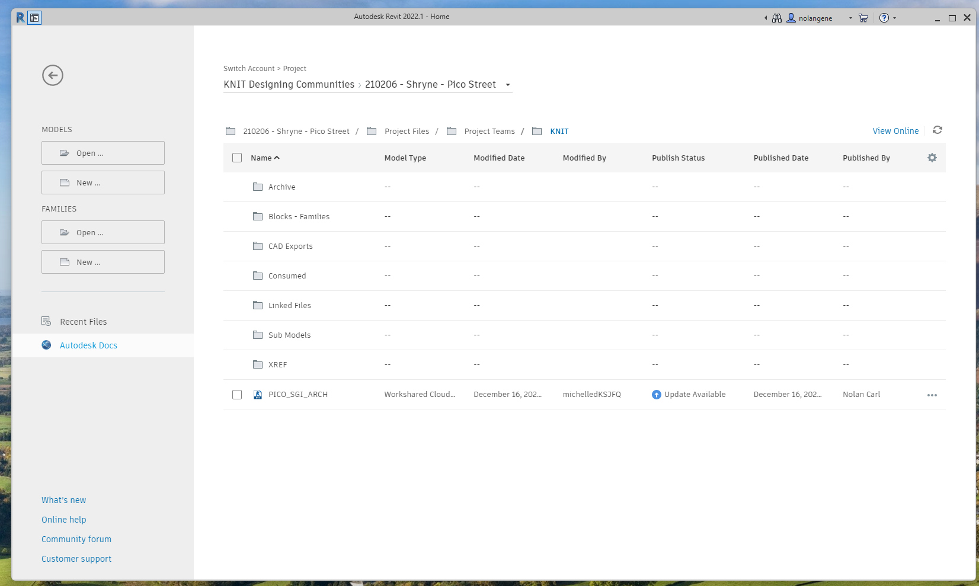The image size is (979, 586).
Task: Select the Autodesk Docs globe icon
Action: (x=46, y=345)
